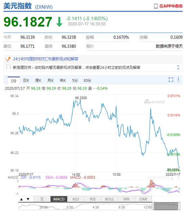Click the chart peak label 96.3290
This screenshot has width=186, height=211.
[x=81, y=98]
